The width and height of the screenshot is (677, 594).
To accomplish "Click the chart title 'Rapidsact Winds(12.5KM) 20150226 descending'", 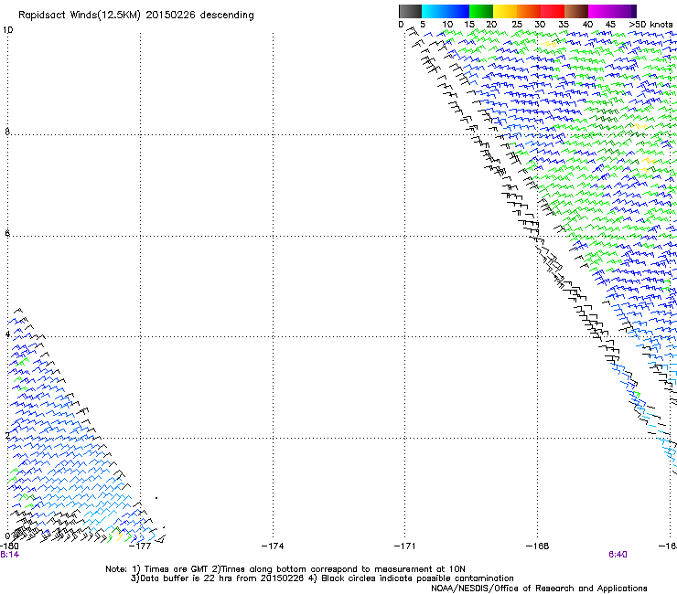I will 136,16.
